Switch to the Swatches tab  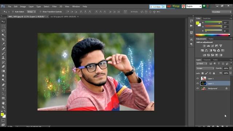click(x=207, y=19)
